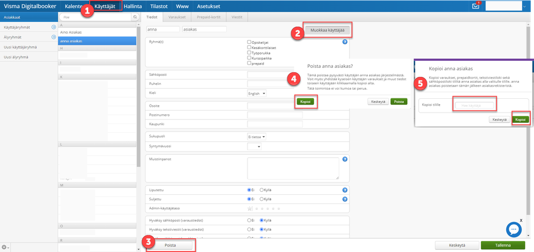Image resolution: width=534 pixels, height=252 pixels.
Task: Select Kyllä for Suljettu
Action: (x=261, y=199)
